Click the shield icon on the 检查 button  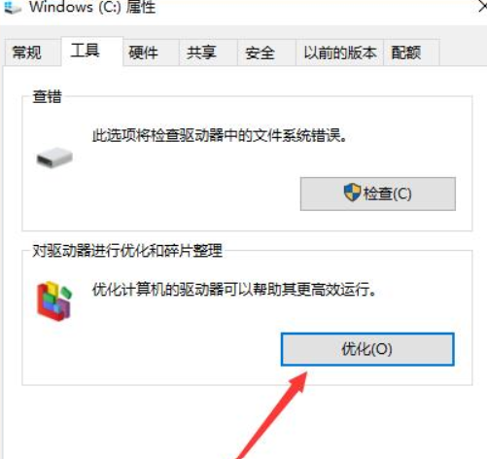[352, 193]
